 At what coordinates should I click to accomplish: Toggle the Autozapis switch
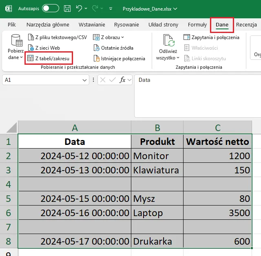(x=51, y=8)
